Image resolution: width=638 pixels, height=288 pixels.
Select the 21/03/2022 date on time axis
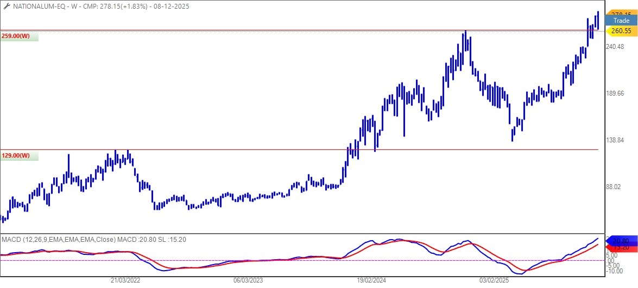125,280
